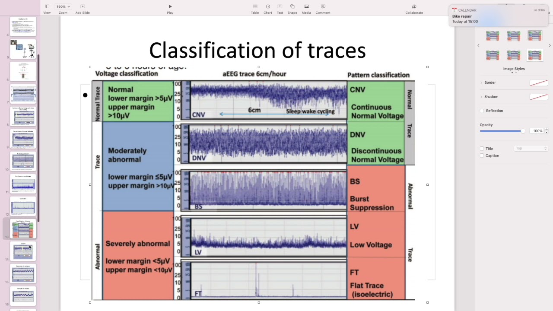Viewport: 553px width, 311px height.
Task: Apply the second image style in top row
Action: [x=514, y=36]
